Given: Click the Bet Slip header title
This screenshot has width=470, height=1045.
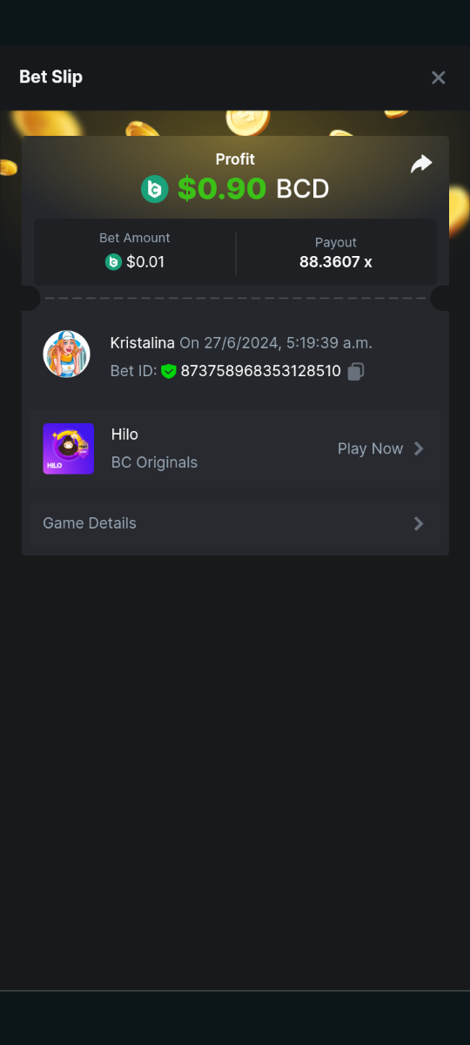Looking at the screenshot, I should [50, 77].
